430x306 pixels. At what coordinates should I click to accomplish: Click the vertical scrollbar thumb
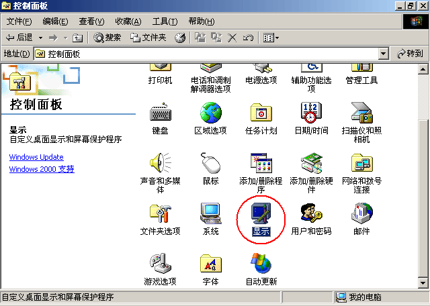click(423, 199)
